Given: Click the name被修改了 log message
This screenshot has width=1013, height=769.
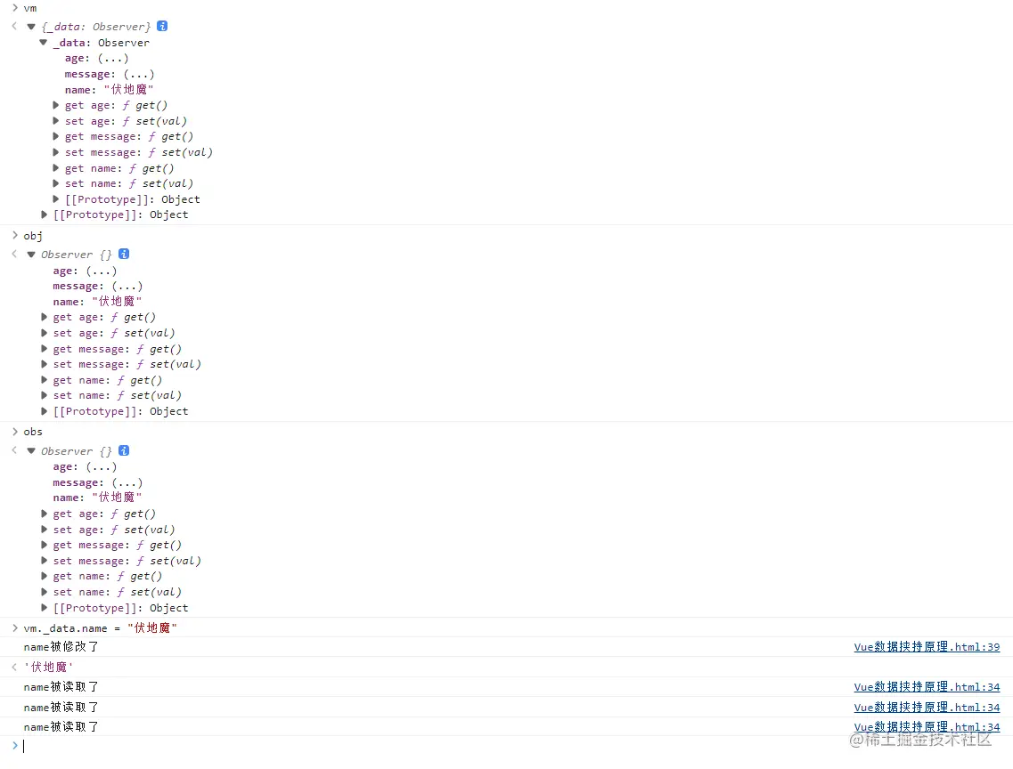Looking at the screenshot, I should click(x=61, y=646).
